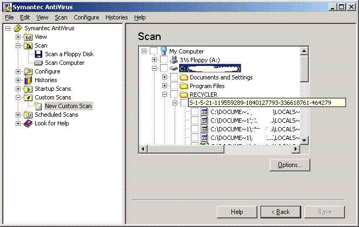This screenshot has height=227, width=359.
Task: Expand the View node in sidebar
Action: [x=18, y=37]
